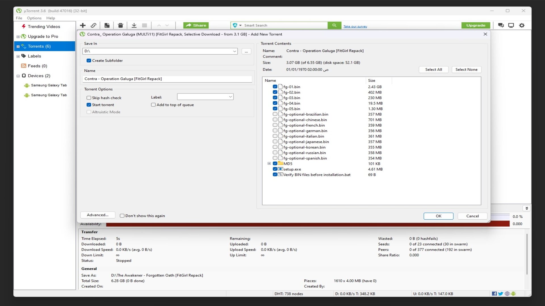Click the Add Torrent from URL link icon
The height and width of the screenshot is (306, 545).
93,25
